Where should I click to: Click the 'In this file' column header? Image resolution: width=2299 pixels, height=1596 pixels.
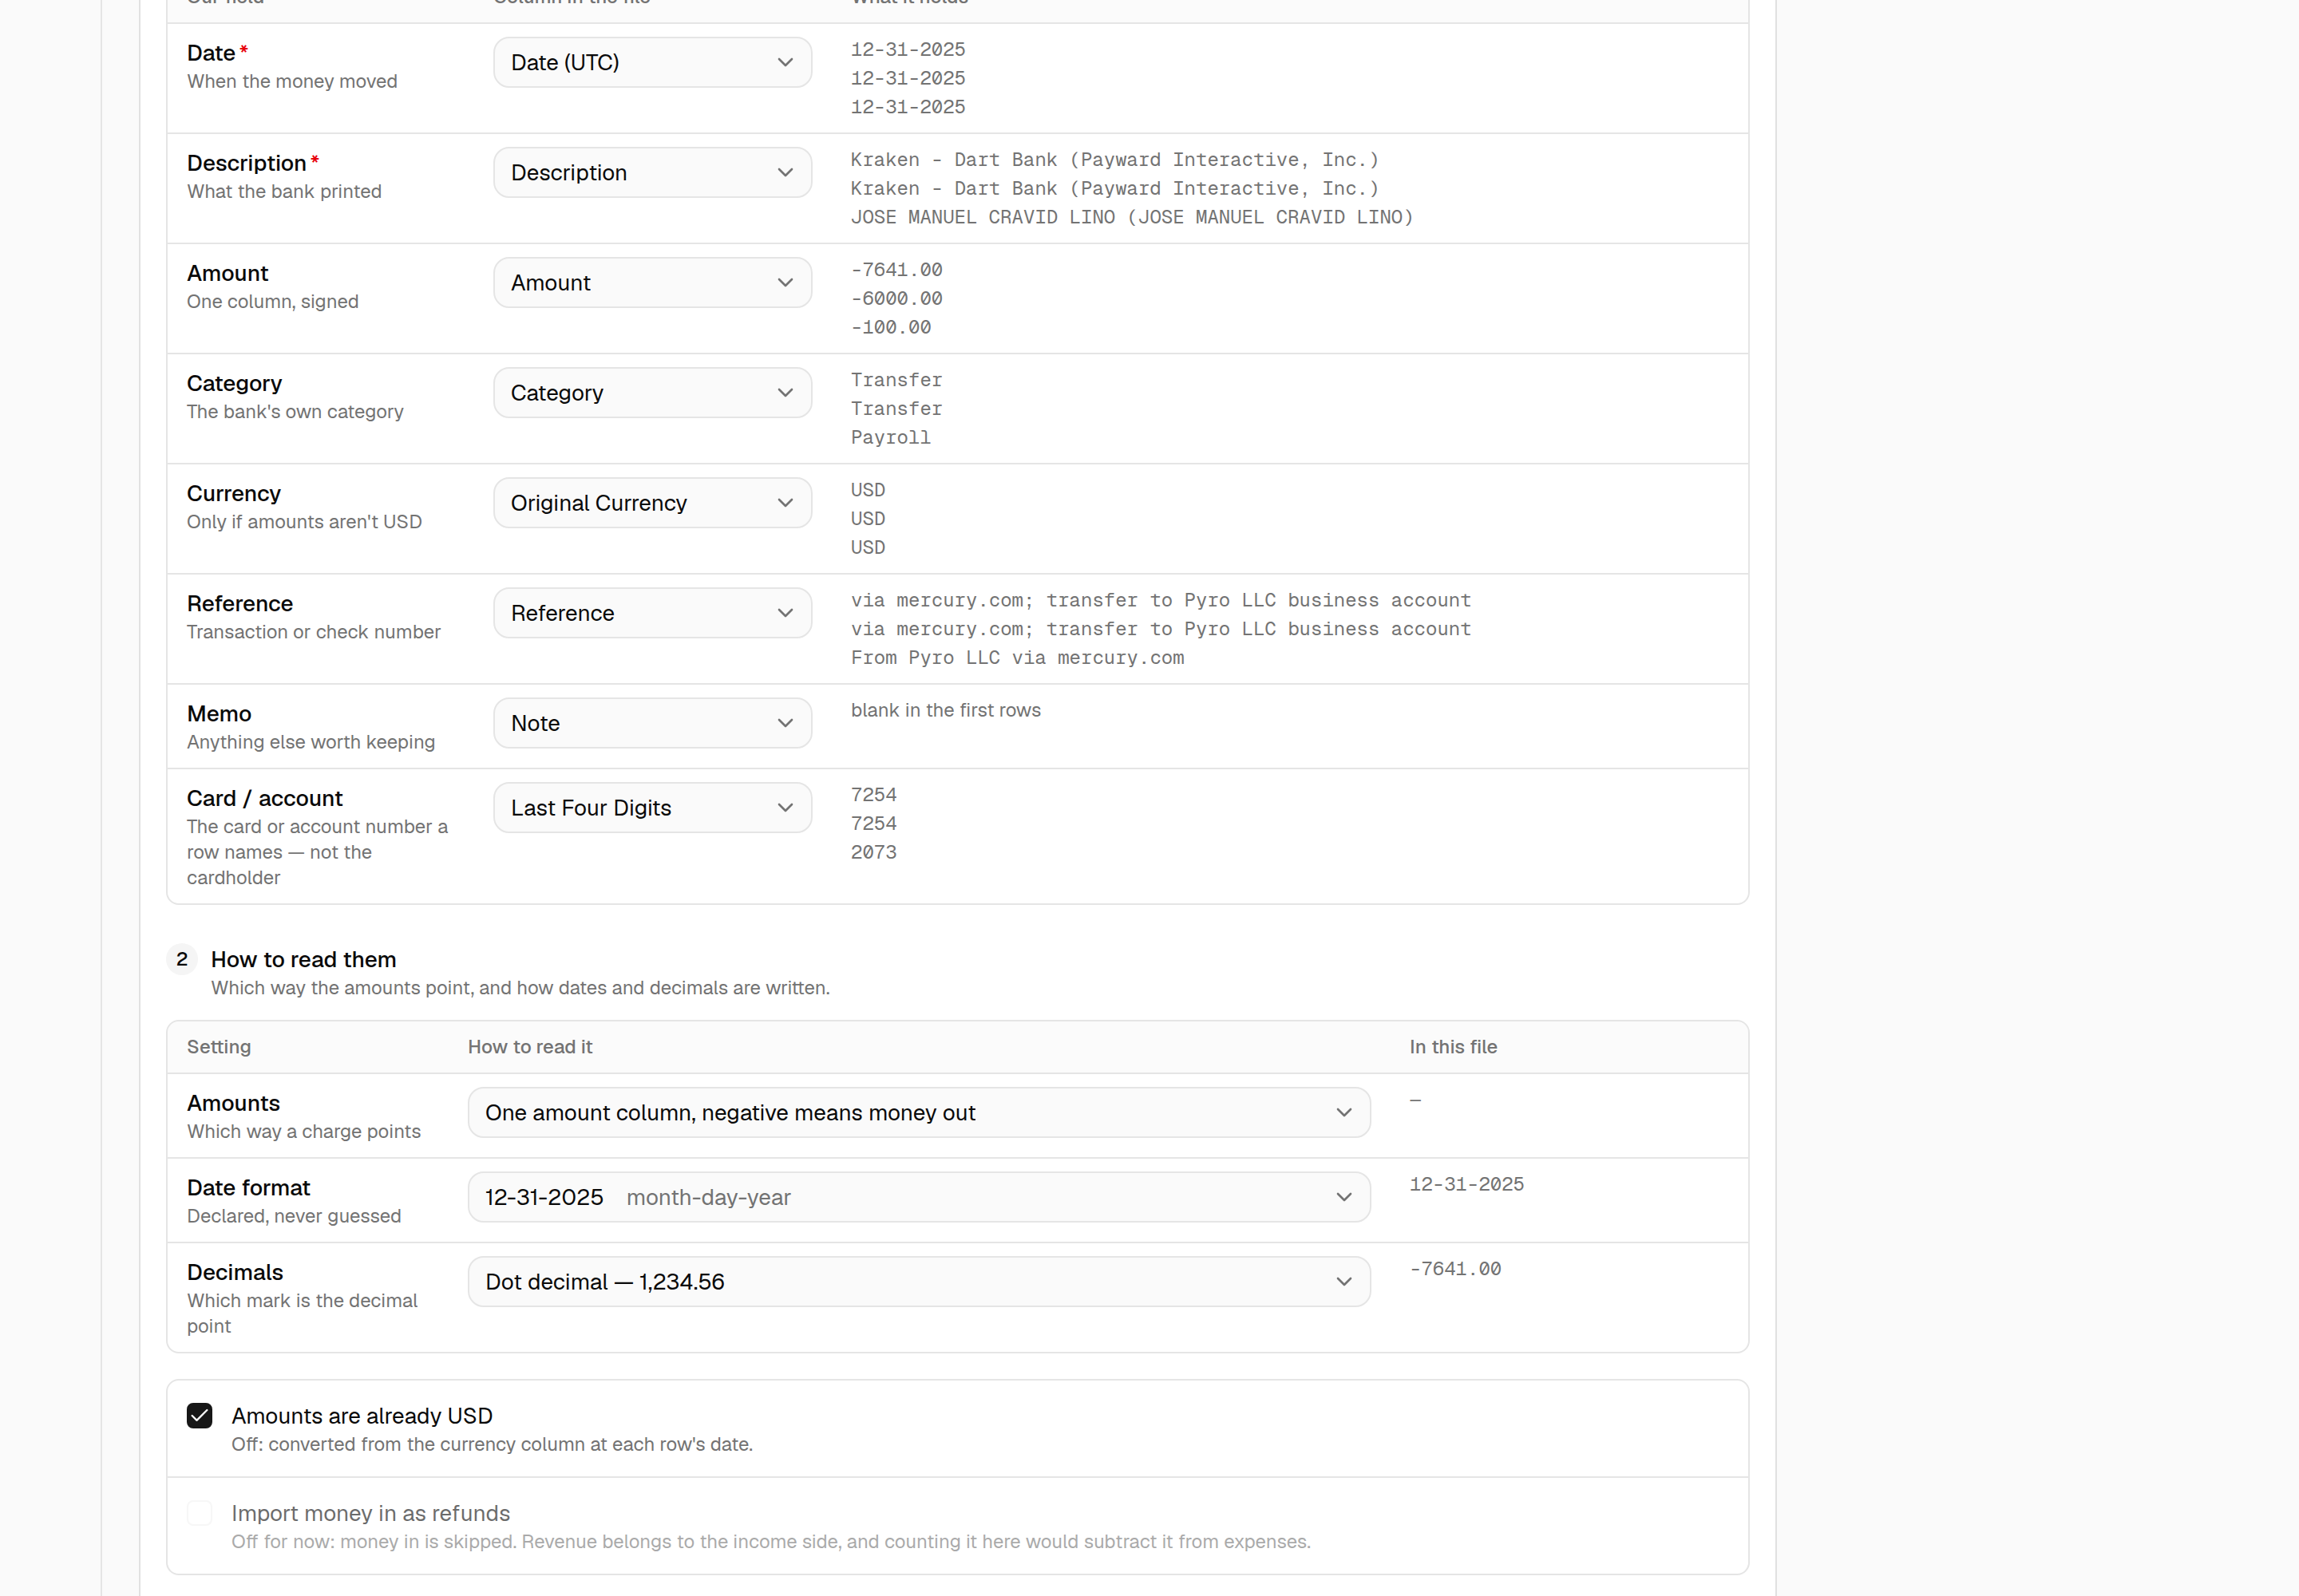(x=1453, y=1047)
